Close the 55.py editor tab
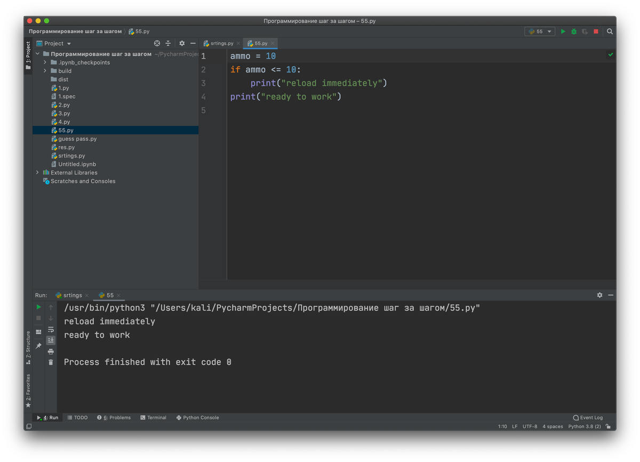 coord(273,43)
